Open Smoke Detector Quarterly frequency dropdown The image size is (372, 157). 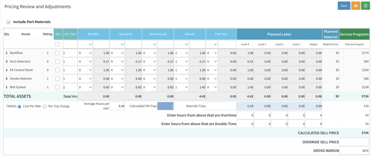pos(117,78)
